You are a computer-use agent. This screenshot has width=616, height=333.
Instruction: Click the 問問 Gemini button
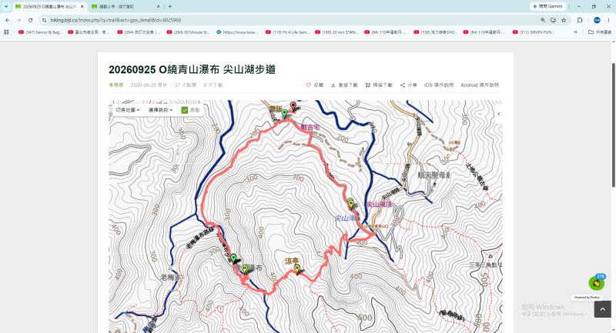pyautogui.click(x=547, y=6)
